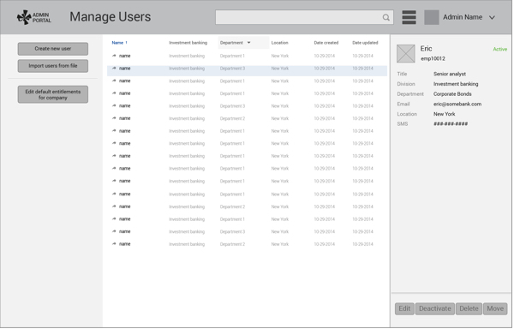Click the arrow icon in the highlighted row
Image resolution: width=514 pixels, height=329 pixels.
point(114,69)
